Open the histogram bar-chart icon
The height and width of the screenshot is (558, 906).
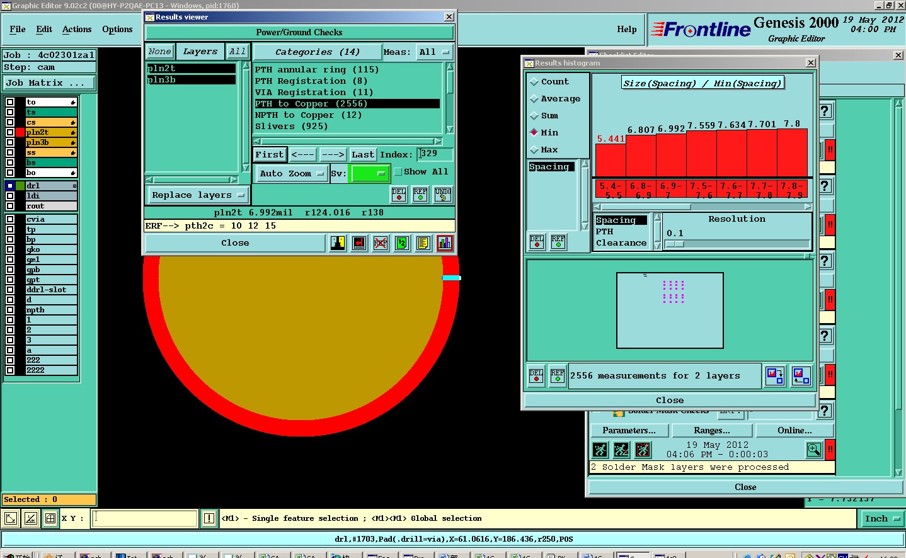click(445, 243)
